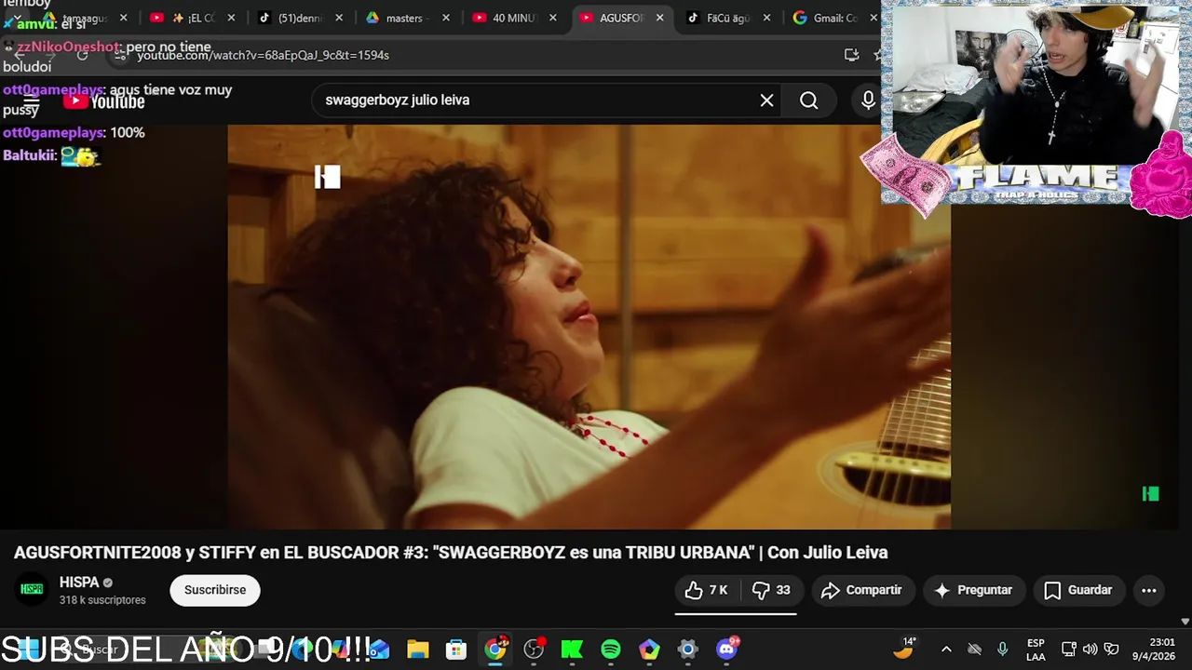
Task: Open Microsoft Store from the taskbar
Action: coord(456,650)
